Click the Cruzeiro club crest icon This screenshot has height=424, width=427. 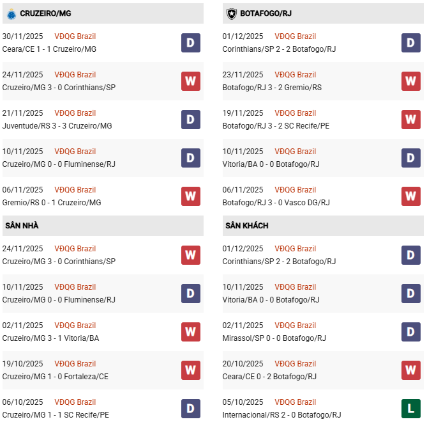point(11,13)
